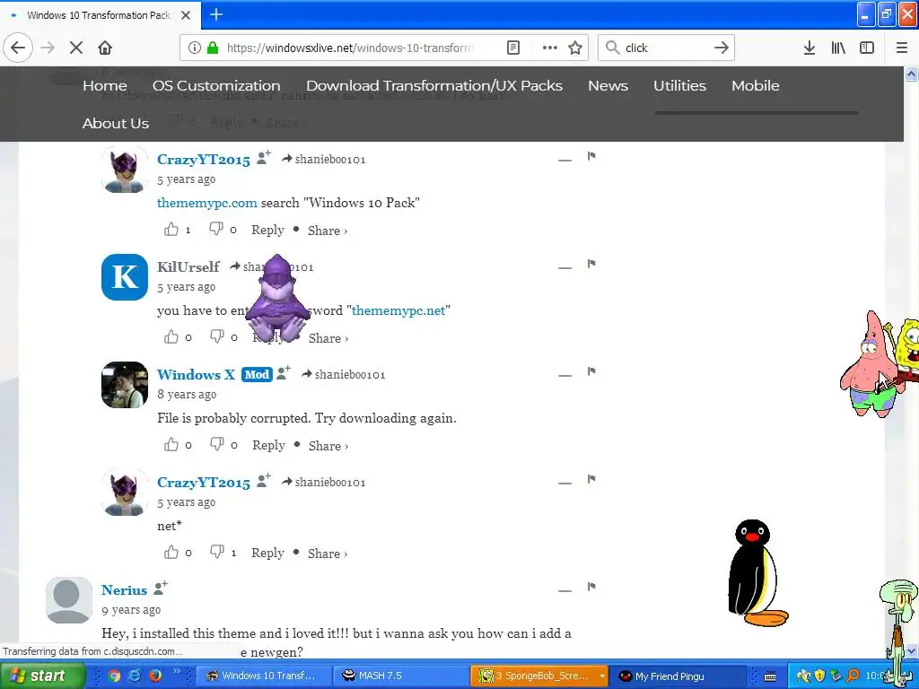Stop loading the page with the X button
The width and height of the screenshot is (919, 689).
click(76, 48)
